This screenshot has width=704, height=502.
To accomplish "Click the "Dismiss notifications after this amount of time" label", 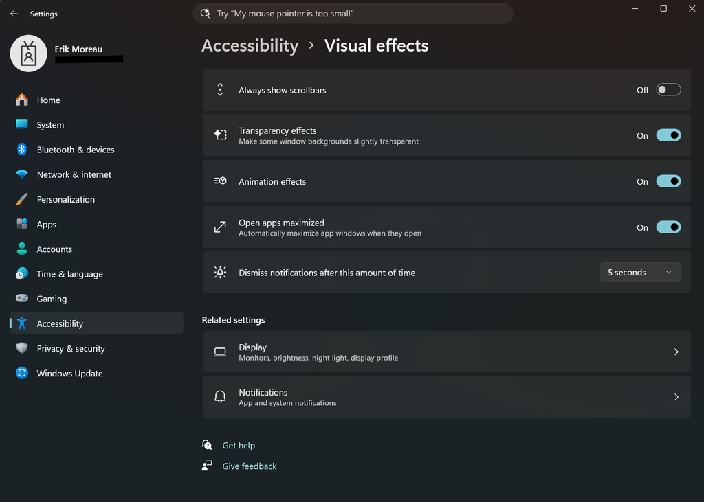I will pos(327,273).
